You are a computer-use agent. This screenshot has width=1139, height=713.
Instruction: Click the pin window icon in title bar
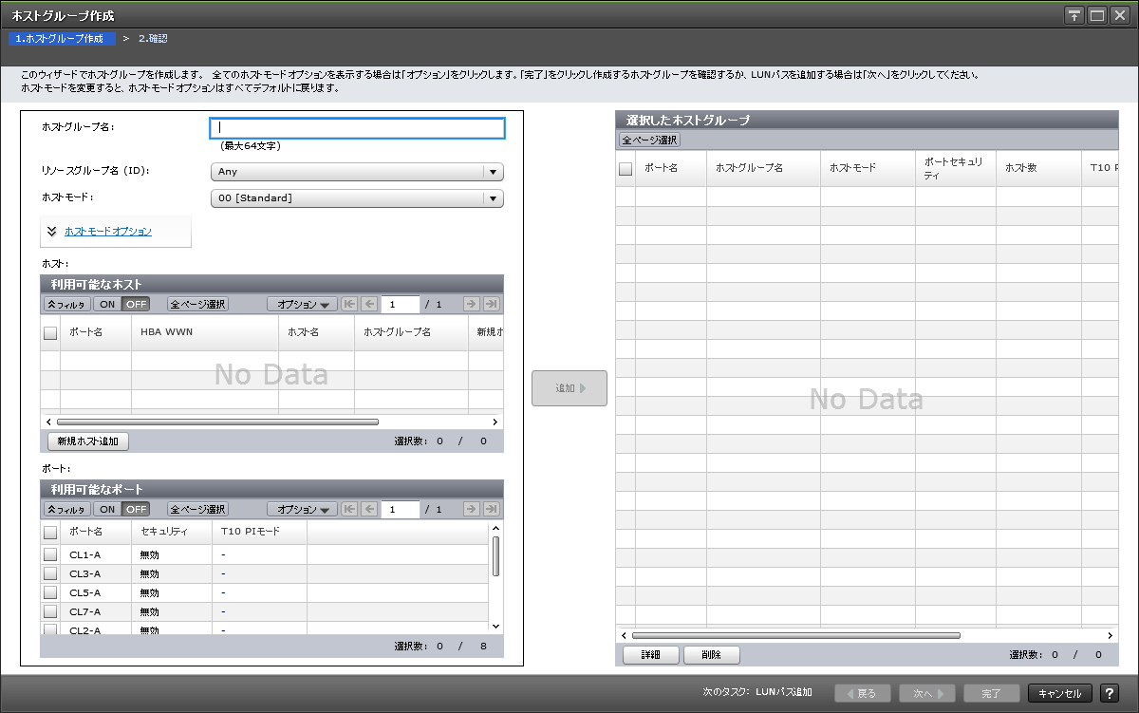[1074, 15]
